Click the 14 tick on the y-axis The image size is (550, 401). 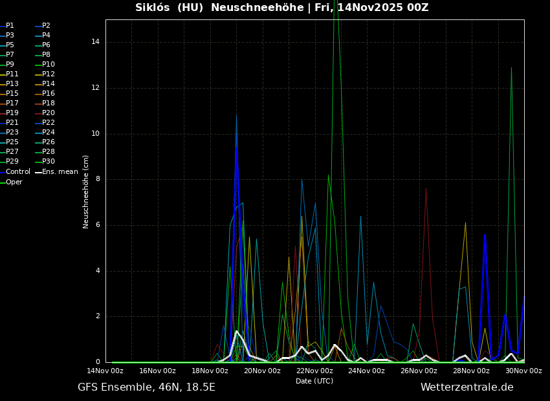96,42
